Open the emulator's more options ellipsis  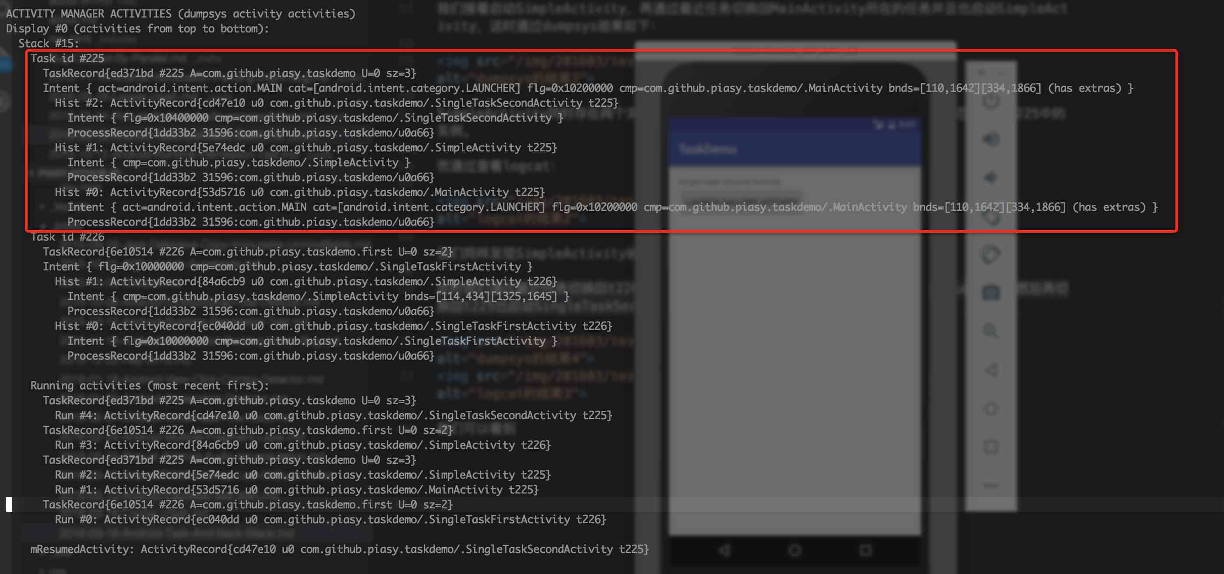tap(990, 485)
